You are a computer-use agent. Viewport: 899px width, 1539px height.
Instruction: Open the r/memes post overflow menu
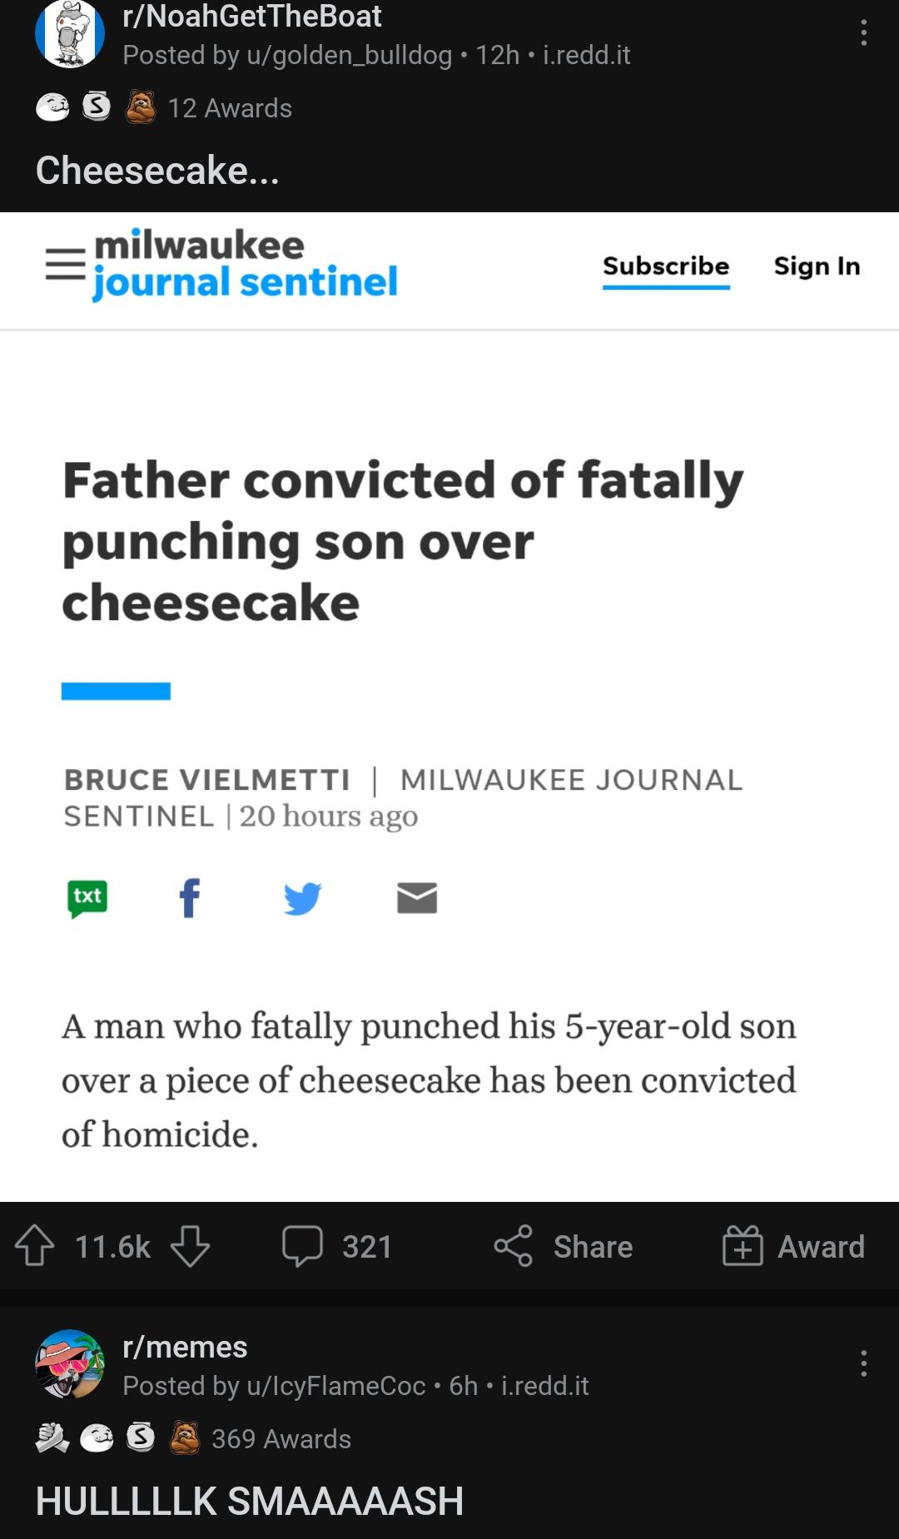pos(864,1363)
